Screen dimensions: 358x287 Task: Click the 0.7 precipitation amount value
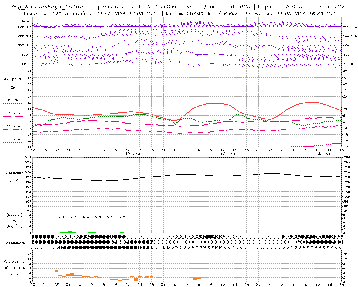click(74, 217)
